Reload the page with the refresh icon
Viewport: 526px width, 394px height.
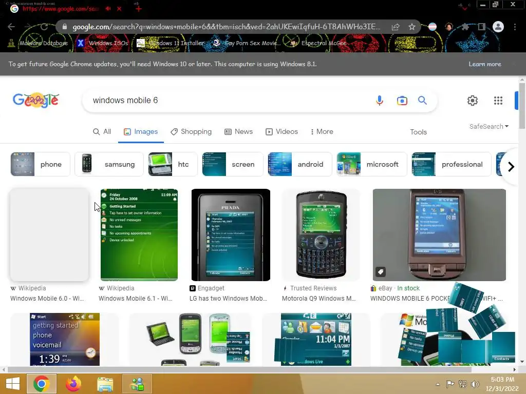44,27
